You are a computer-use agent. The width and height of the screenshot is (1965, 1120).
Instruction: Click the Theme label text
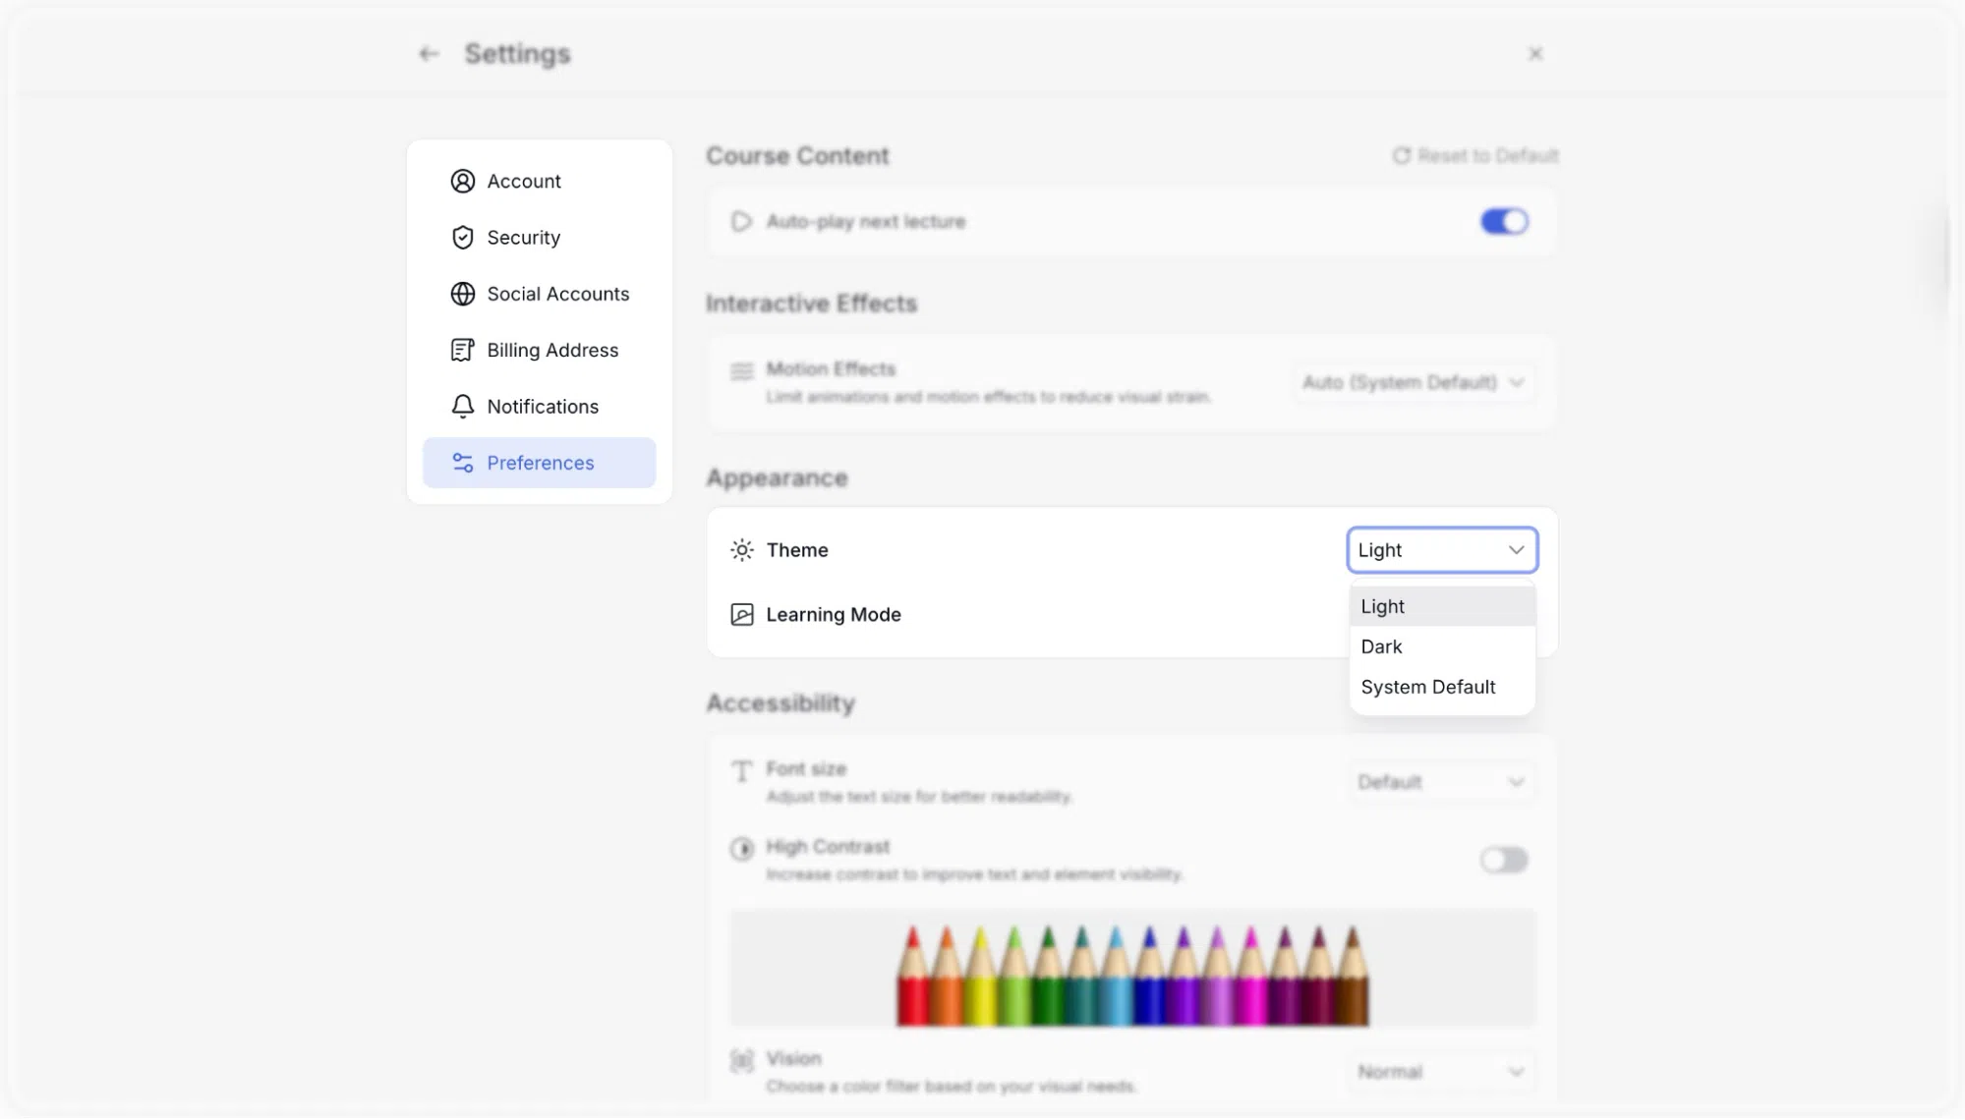coord(797,550)
